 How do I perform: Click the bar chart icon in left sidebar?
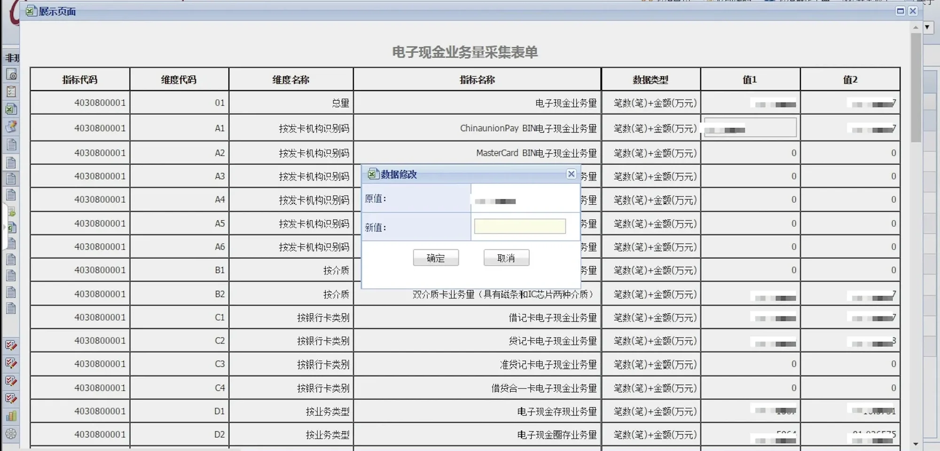click(11, 416)
